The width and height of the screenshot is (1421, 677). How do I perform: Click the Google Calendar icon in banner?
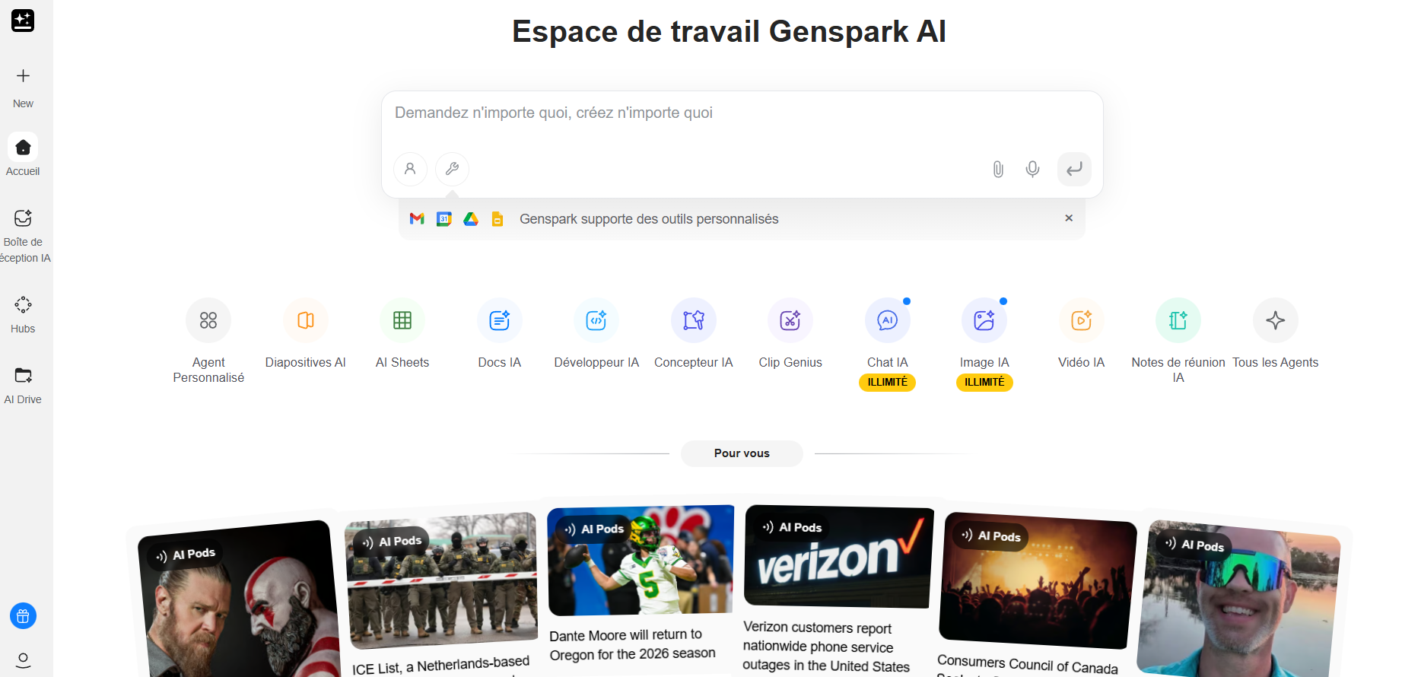click(444, 219)
